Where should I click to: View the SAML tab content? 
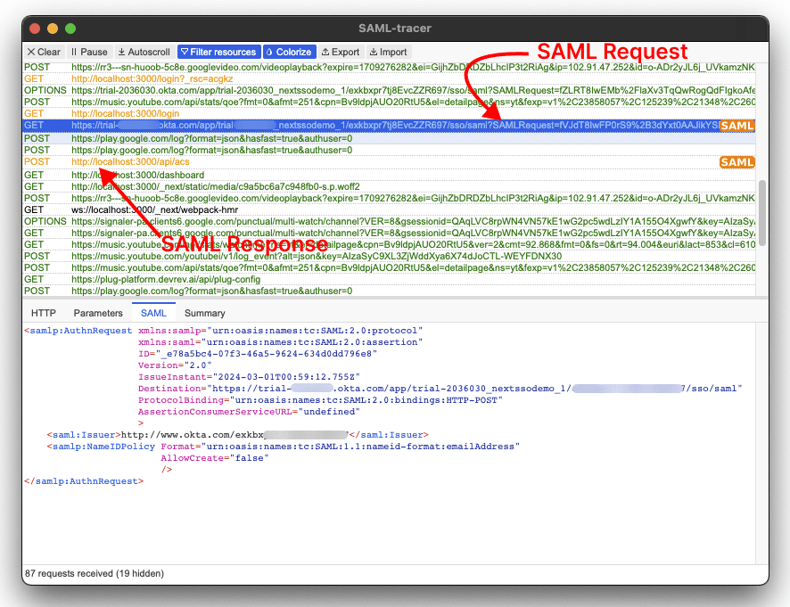pos(153,313)
